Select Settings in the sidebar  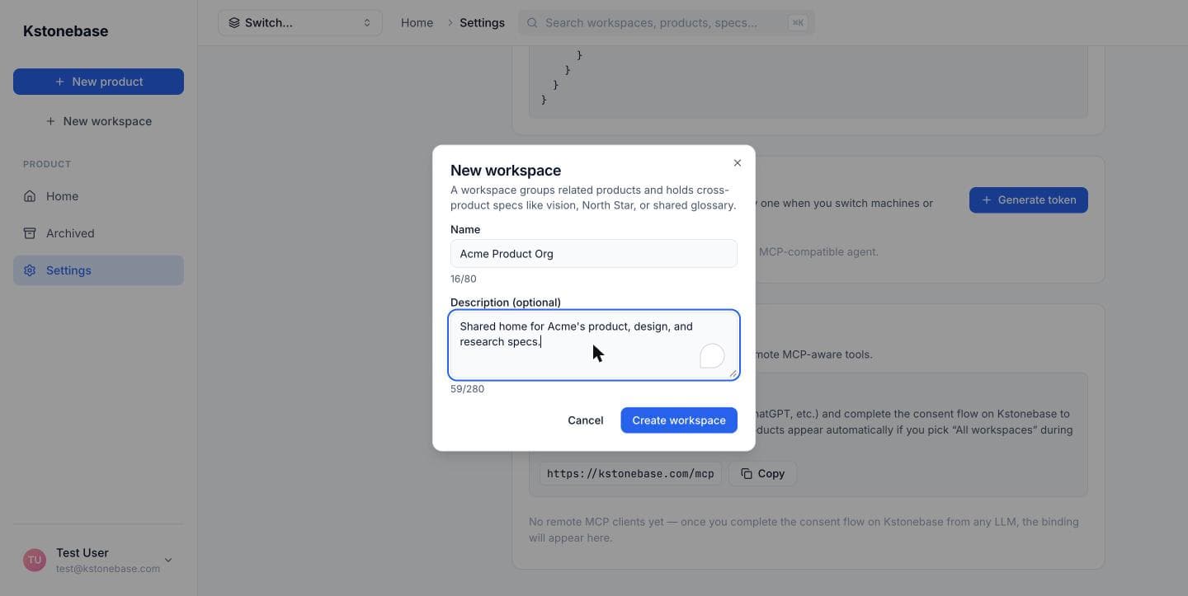pos(98,270)
